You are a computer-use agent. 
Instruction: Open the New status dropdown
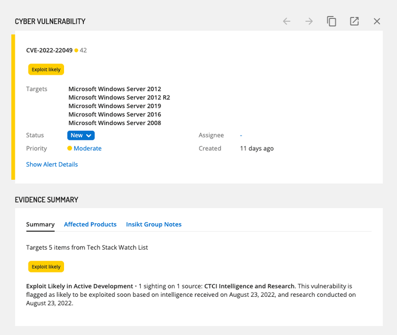(x=81, y=135)
